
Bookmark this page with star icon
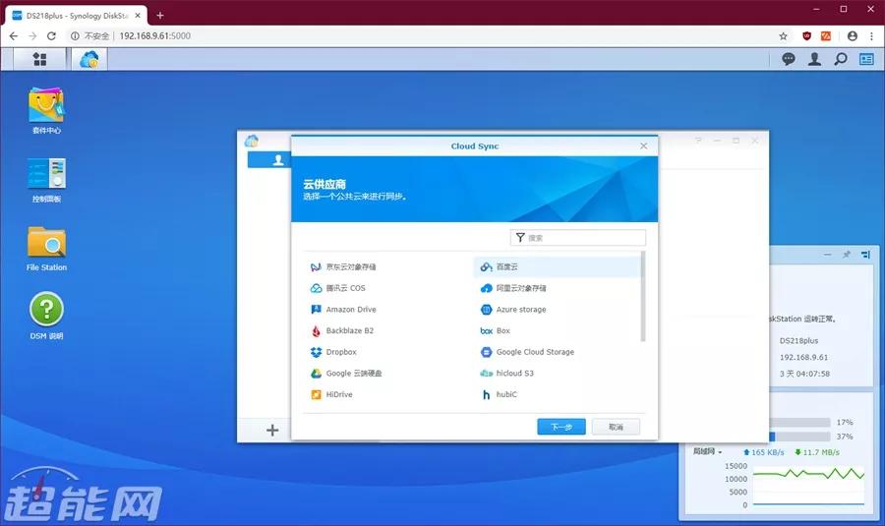click(x=783, y=36)
